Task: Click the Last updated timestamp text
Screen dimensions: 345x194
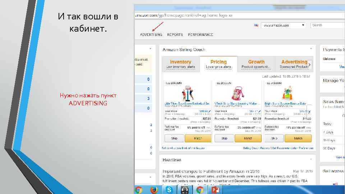Action: [x=286, y=76]
